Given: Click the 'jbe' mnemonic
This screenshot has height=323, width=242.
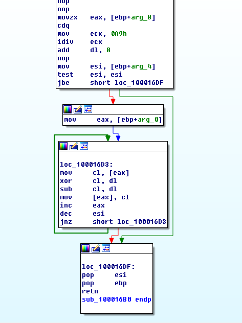Looking at the screenshot, I should coord(63,83).
